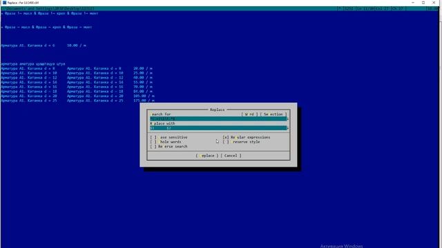Open the Replace with history dropdown arrow
Image resolution: width=442 pixels, height=248 pixels.
[x=288, y=128]
